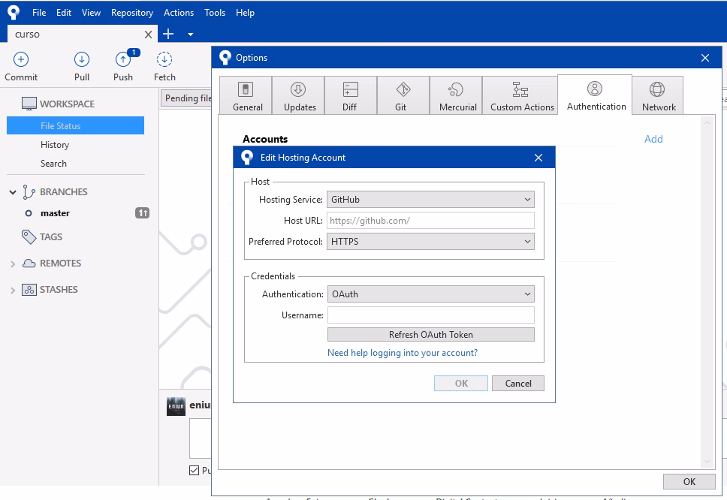Cancel the Edit Hosting Account dialog
The height and width of the screenshot is (500, 727).
click(x=518, y=383)
